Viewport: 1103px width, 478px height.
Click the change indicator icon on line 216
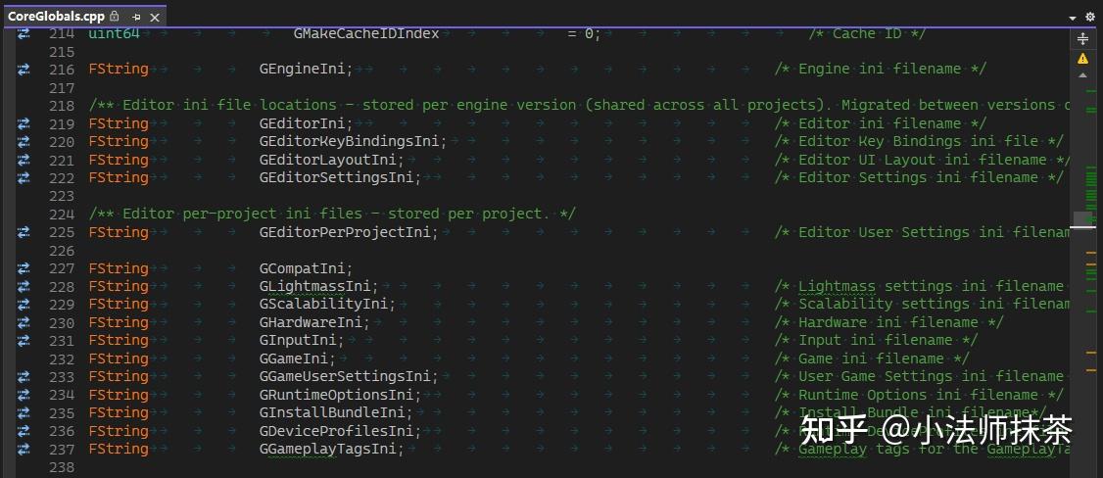point(24,70)
